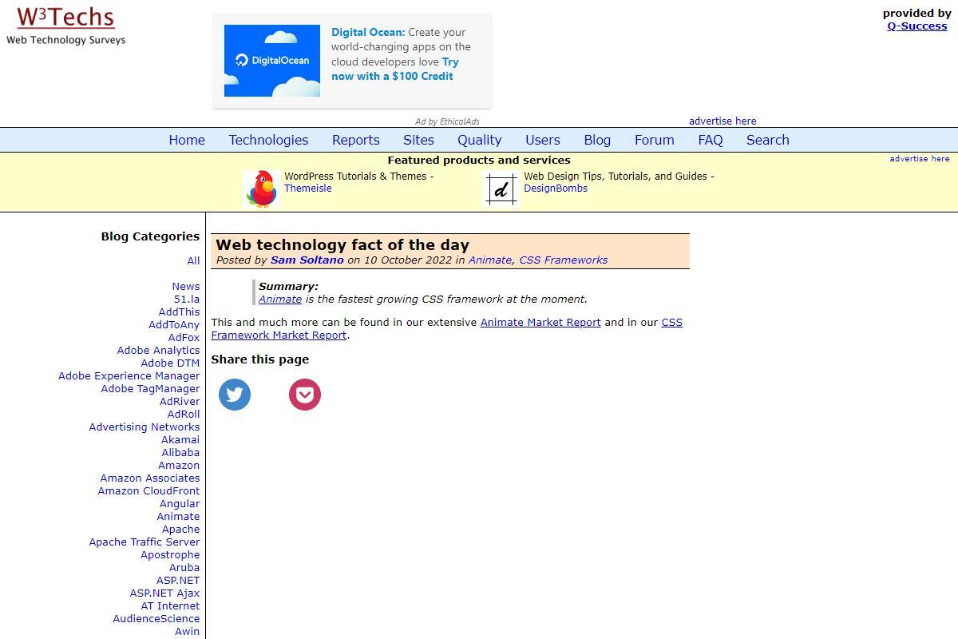Click the Amazon Associates category
Image resolution: width=958 pixels, height=639 pixels.
coord(150,478)
